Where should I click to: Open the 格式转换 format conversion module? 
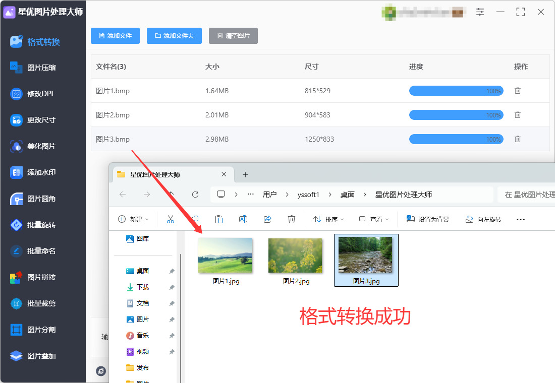point(35,42)
